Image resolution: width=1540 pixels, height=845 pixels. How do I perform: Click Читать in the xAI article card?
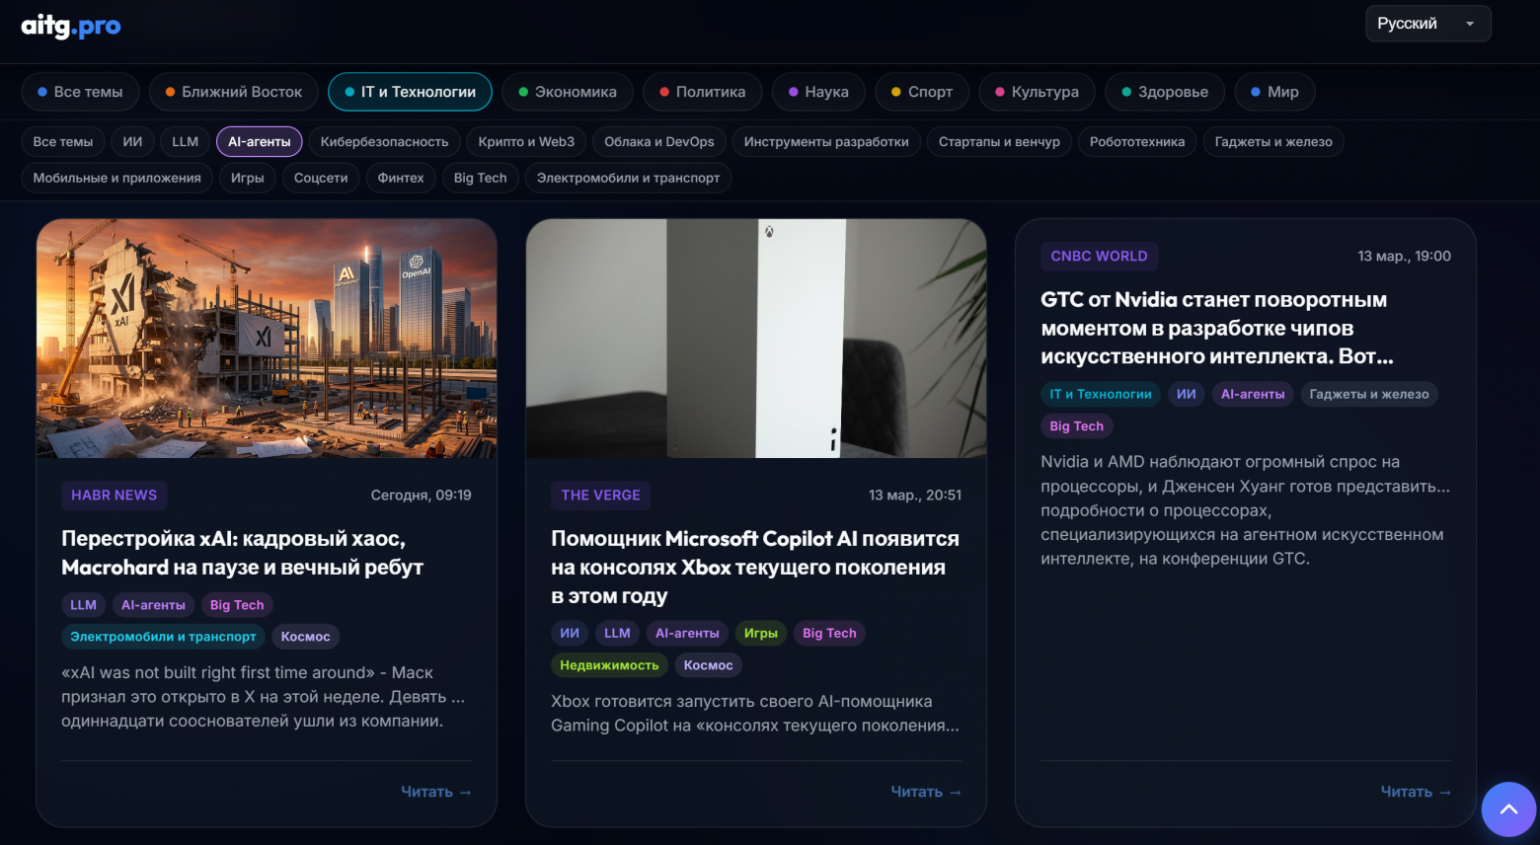pyautogui.click(x=436, y=792)
